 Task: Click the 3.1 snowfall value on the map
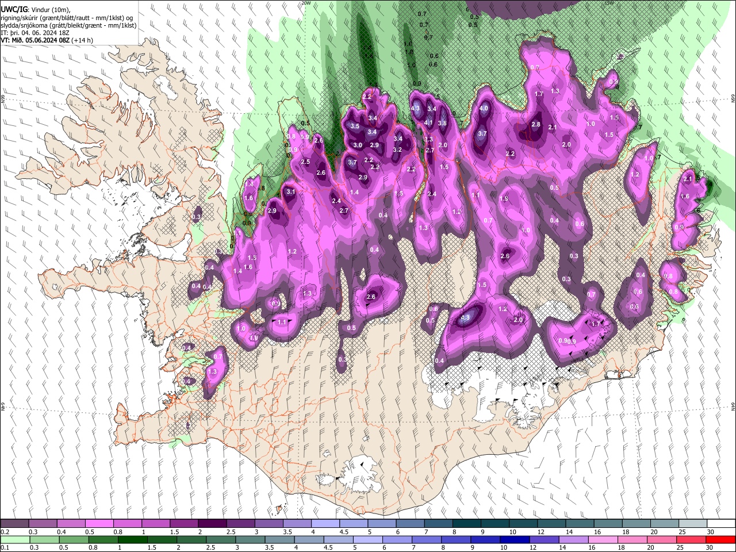pyautogui.click(x=290, y=192)
